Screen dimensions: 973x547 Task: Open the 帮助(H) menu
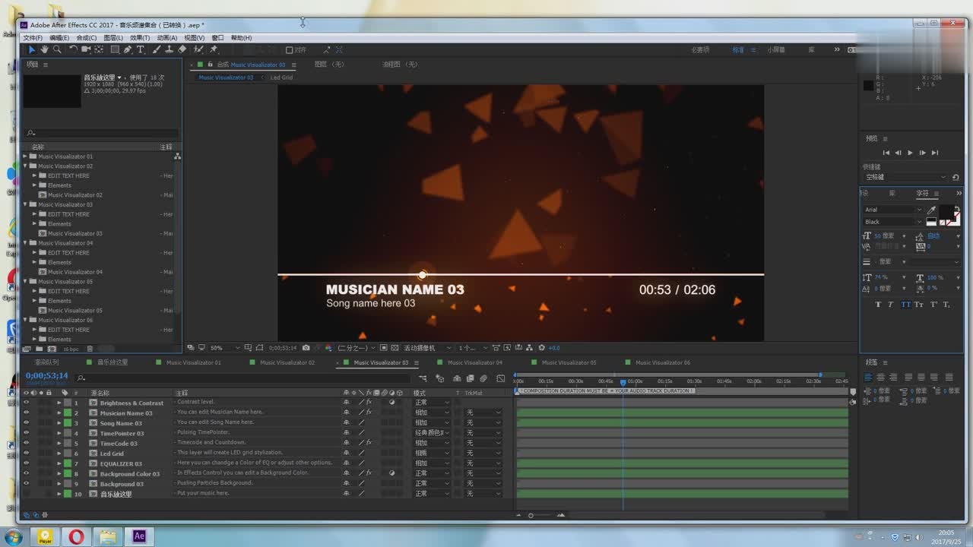point(241,37)
